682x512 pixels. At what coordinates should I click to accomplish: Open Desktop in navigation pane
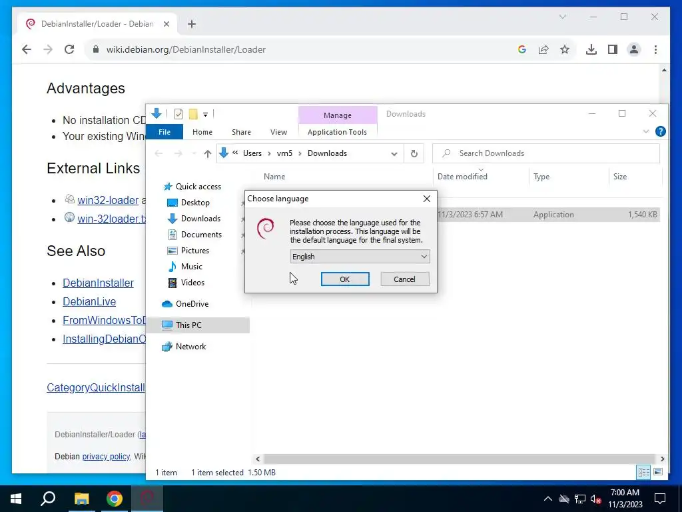195,203
